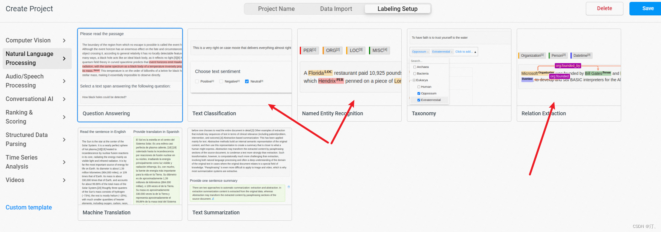Image resolution: width=661 pixels, height=232 pixels.
Task: Expand chevron next to Natural Language Processing
Action: (x=64, y=59)
